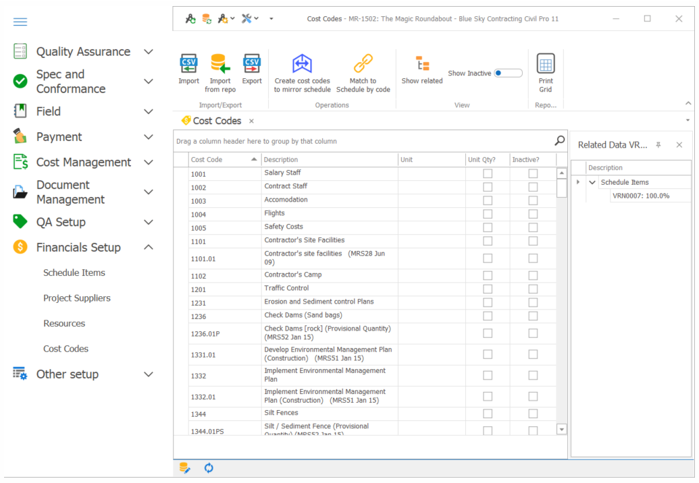
Task: Check Inactive for Contract Staff row
Action: point(533,187)
